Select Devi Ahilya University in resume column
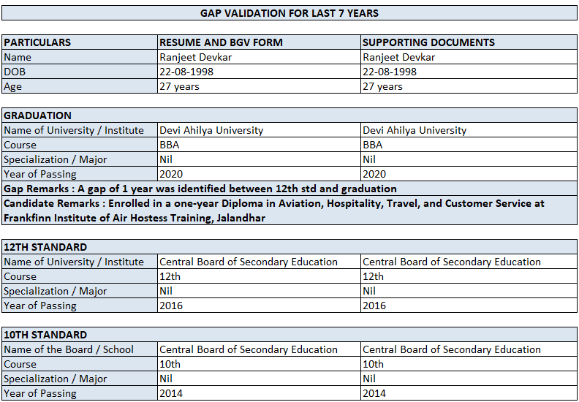 pyautogui.click(x=259, y=130)
